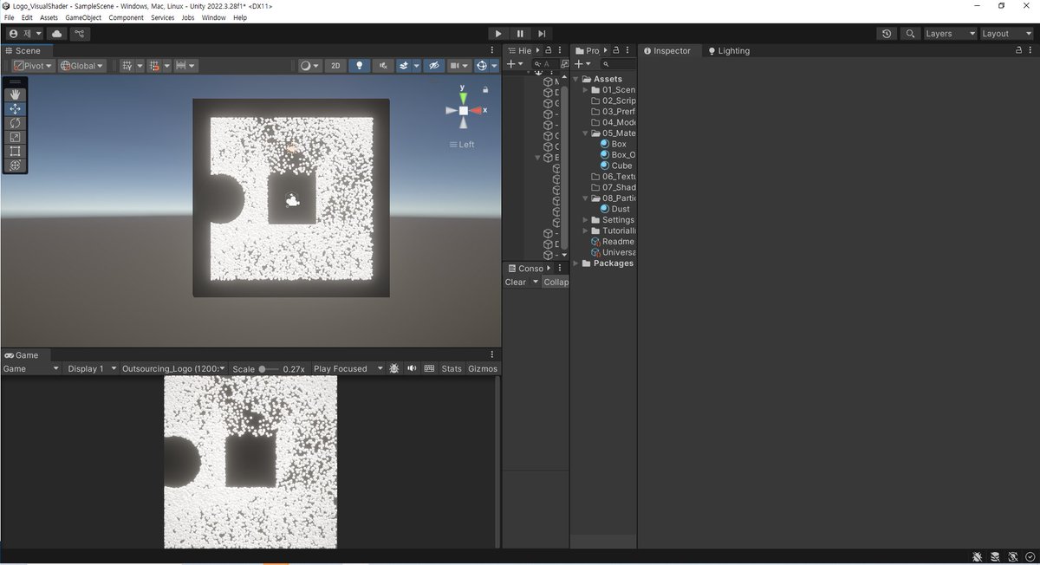Image resolution: width=1040 pixels, height=565 pixels.
Task: Toggle Scene effects (skybox, fog)
Action: (404, 66)
